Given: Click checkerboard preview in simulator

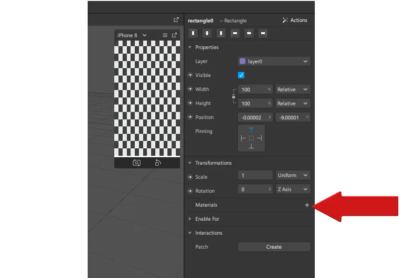Looking at the screenshot, I should pyautogui.click(x=147, y=98).
